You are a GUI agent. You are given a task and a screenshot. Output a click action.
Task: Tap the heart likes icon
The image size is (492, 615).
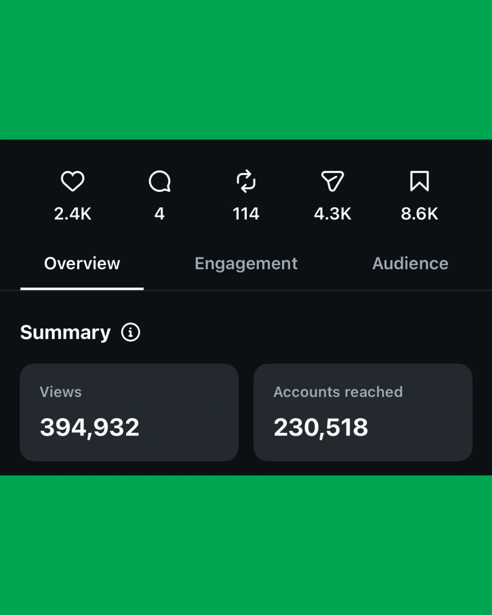(72, 181)
